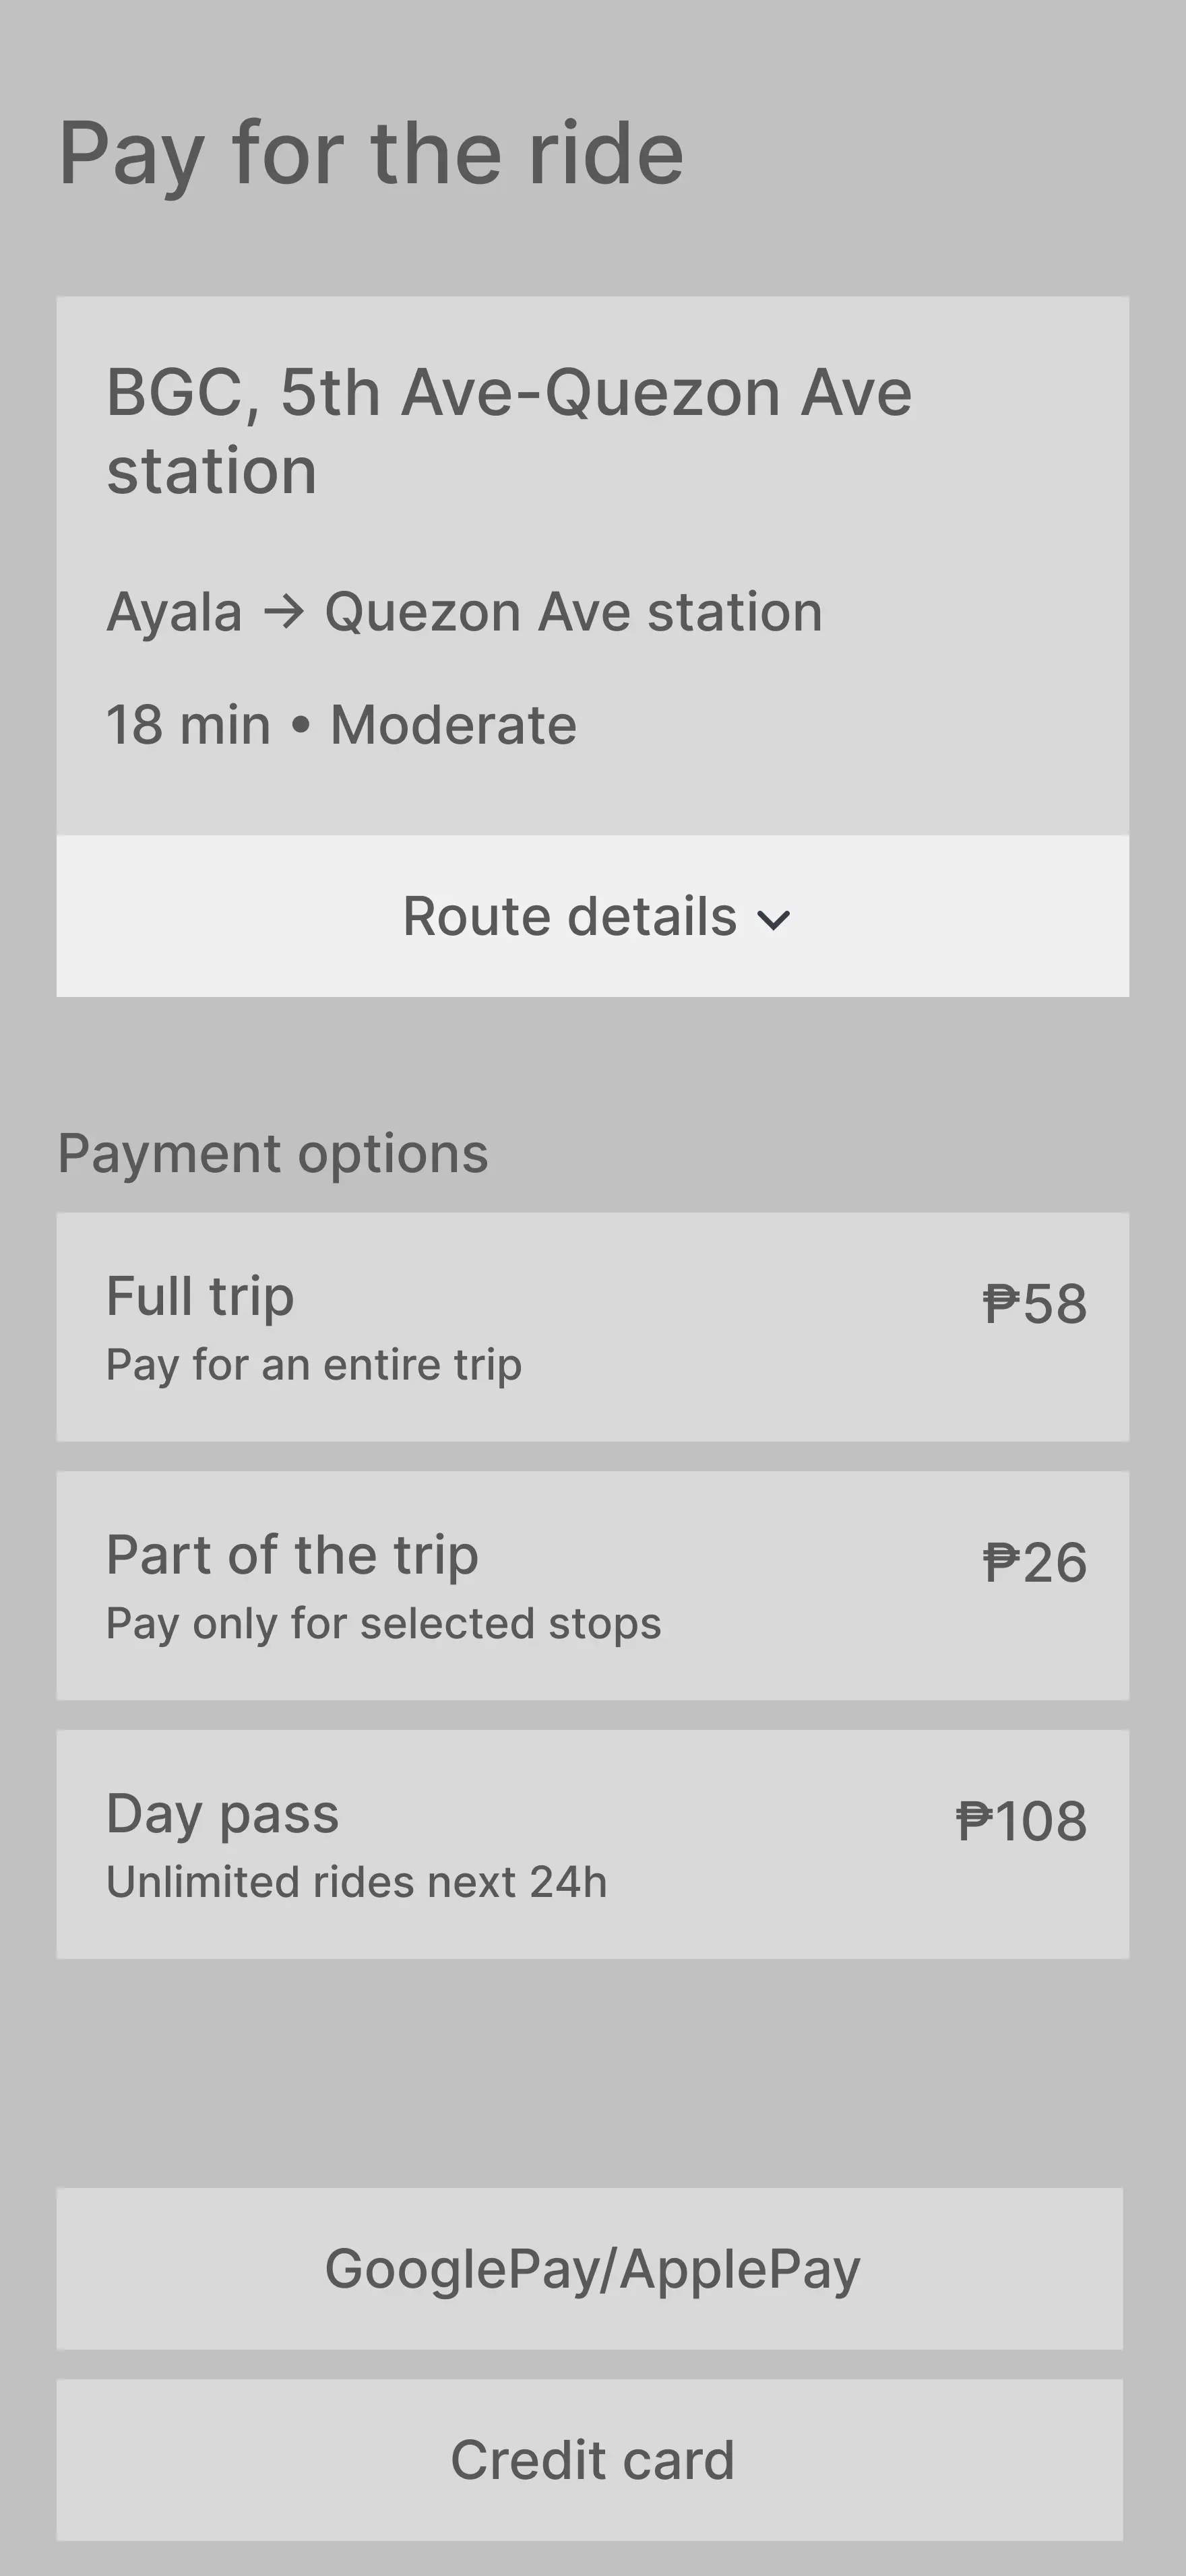Image resolution: width=1186 pixels, height=2576 pixels.
Task: Click 'Unlimited rides next 24h' description
Action: point(357,1882)
